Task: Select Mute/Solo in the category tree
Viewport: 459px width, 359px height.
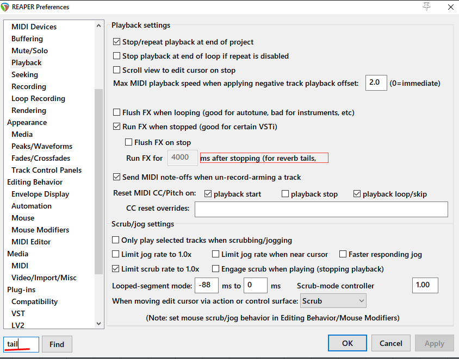Action: coord(29,51)
